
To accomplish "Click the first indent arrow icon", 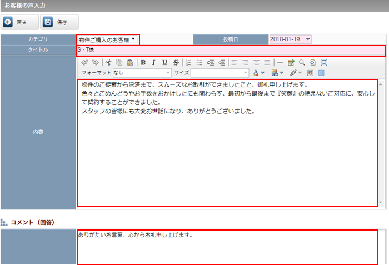I will [211, 63].
